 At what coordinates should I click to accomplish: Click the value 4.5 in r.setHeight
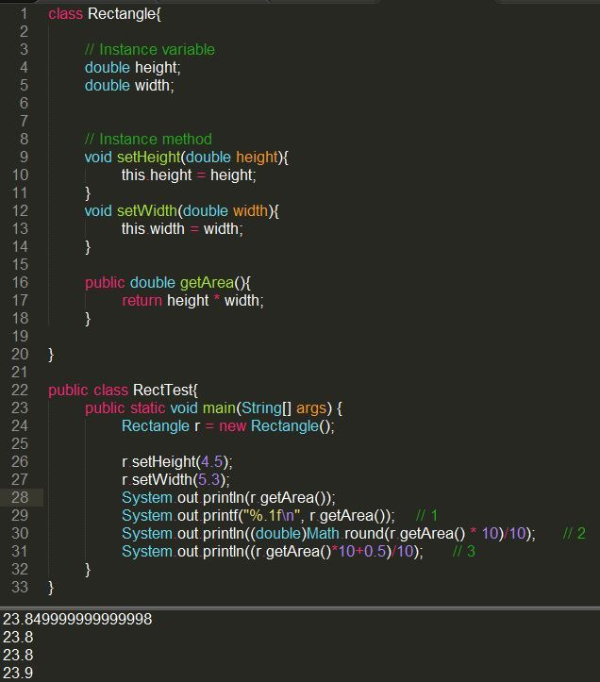pyautogui.click(x=212, y=462)
